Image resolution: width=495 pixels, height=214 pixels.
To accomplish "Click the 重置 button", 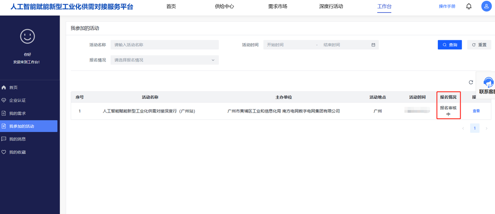I will tap(479, 45).
